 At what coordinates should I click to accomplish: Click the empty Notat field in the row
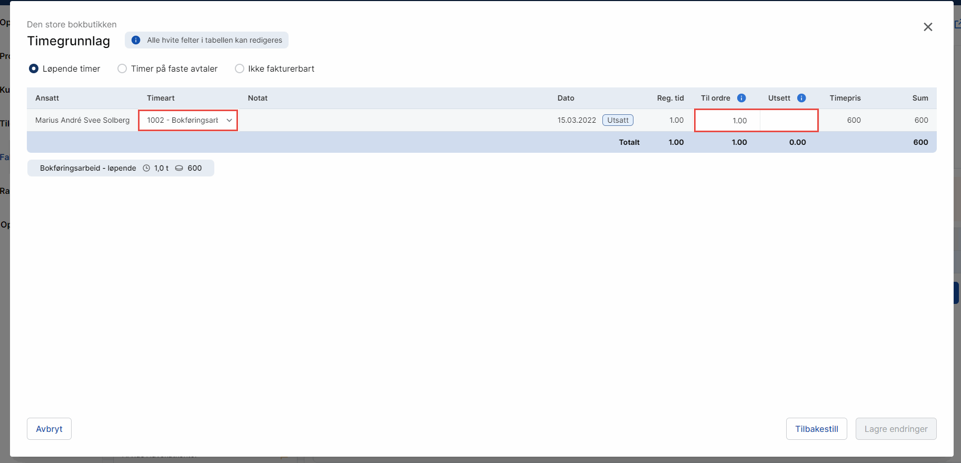(x=393, y=120)
